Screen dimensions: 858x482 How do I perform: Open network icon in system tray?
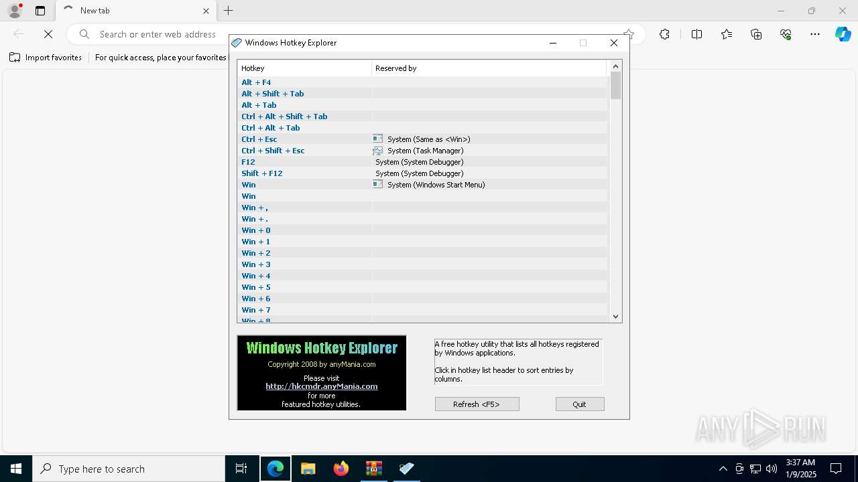(755, 469)
